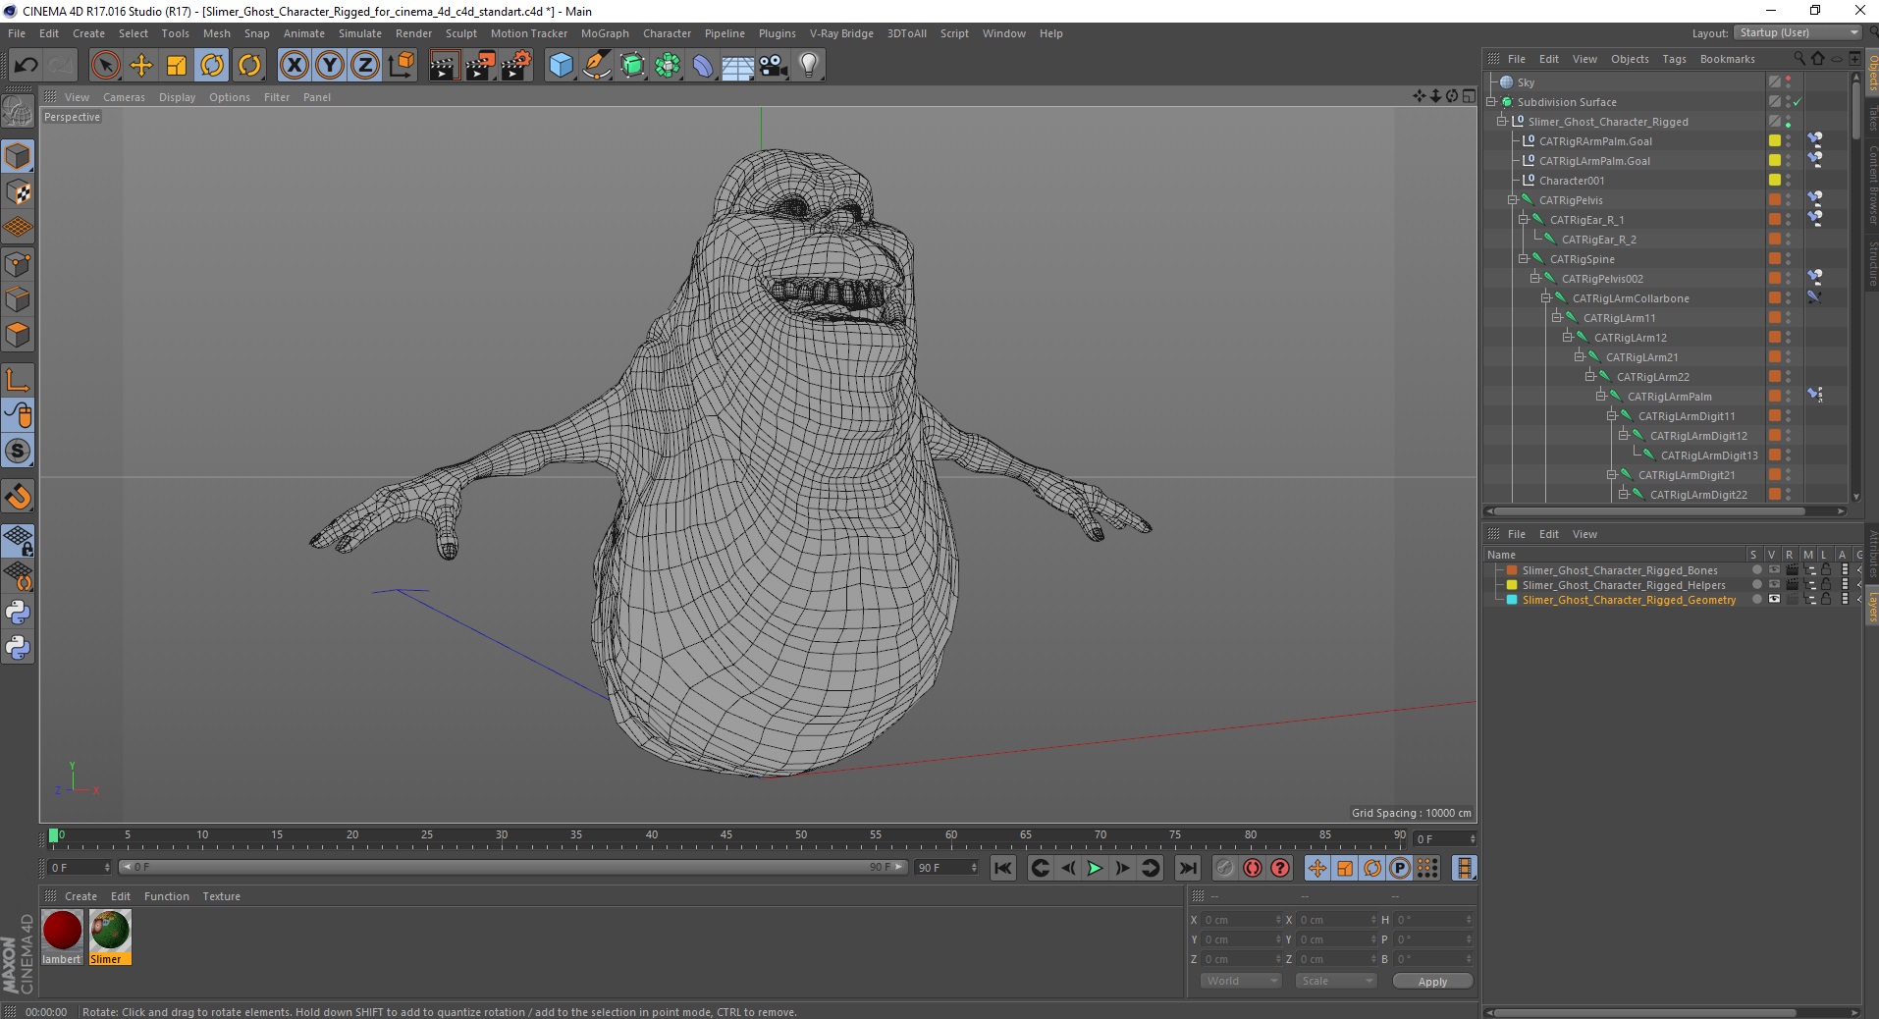Open Scale coordinate mode dropdown

[1335, 981]
